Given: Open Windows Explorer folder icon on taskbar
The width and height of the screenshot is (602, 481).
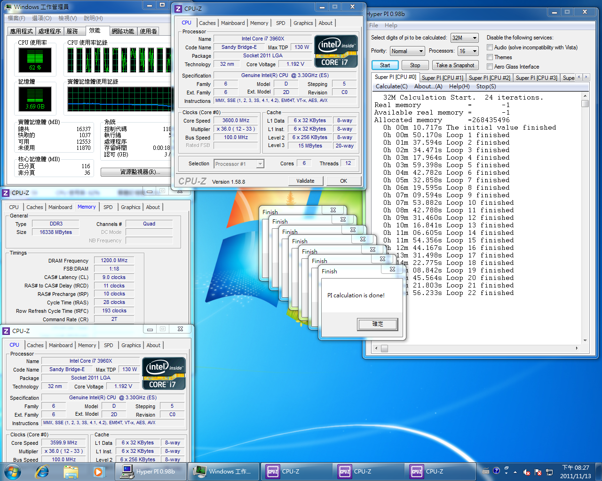Looking at the screenshot, I should [x=71, y=471].
